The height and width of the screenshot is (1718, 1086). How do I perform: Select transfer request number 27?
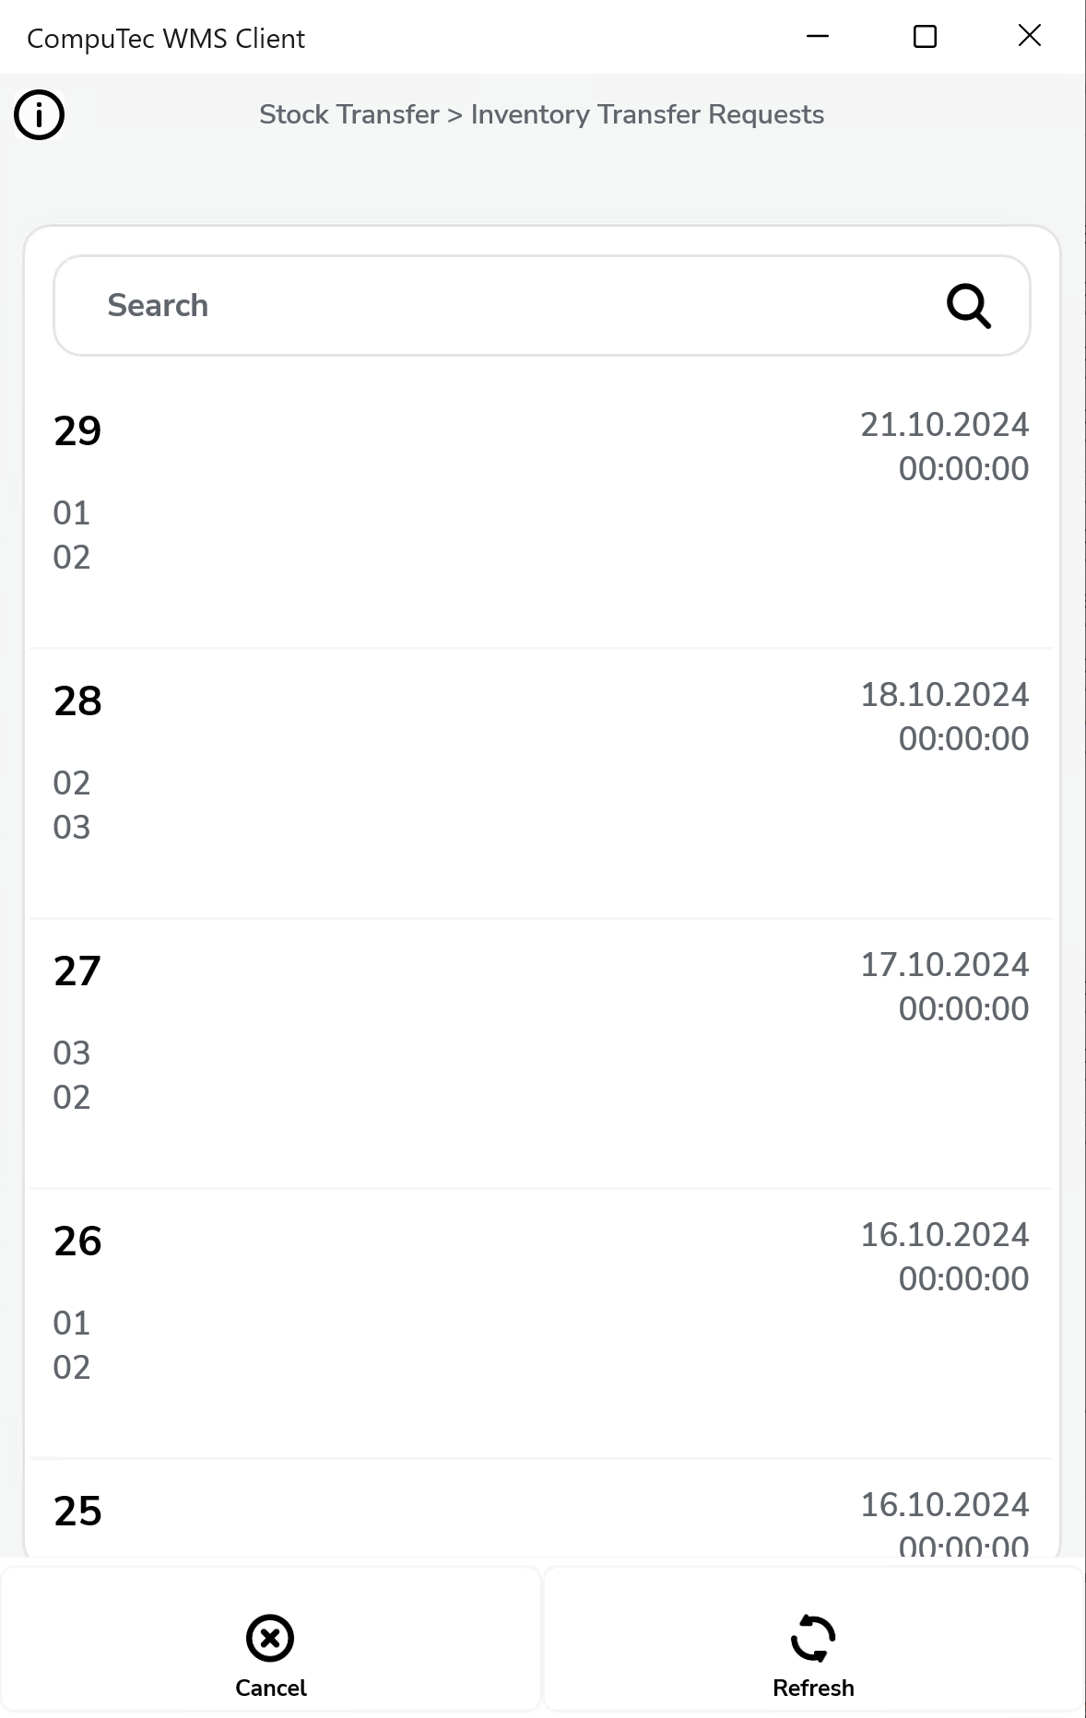(x=77, y=971)
